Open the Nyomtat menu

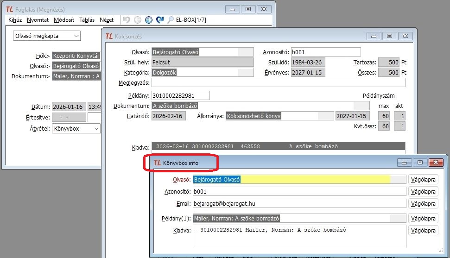point(38,20)
